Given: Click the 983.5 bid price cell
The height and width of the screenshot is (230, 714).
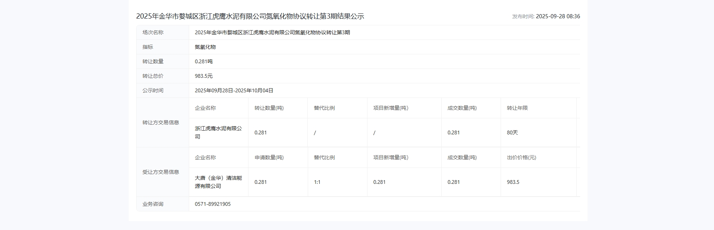Looking at the screenshot, I should pos(513,182).
